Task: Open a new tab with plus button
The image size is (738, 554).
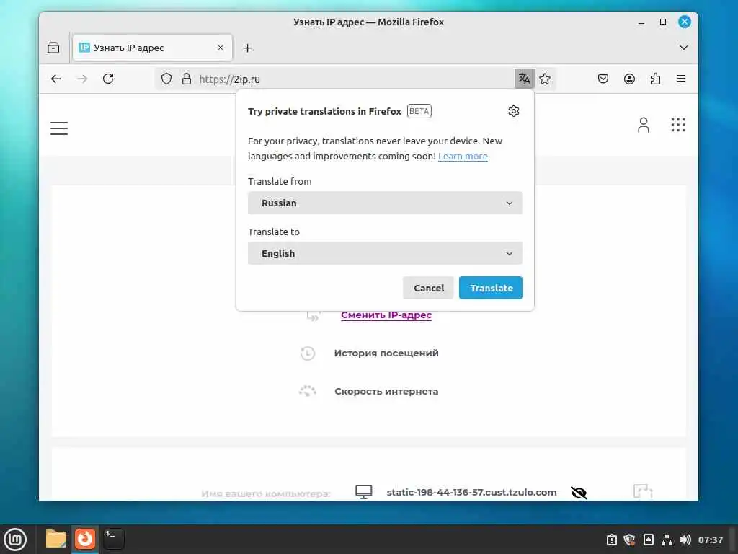Action: click(x=248, y=48)
